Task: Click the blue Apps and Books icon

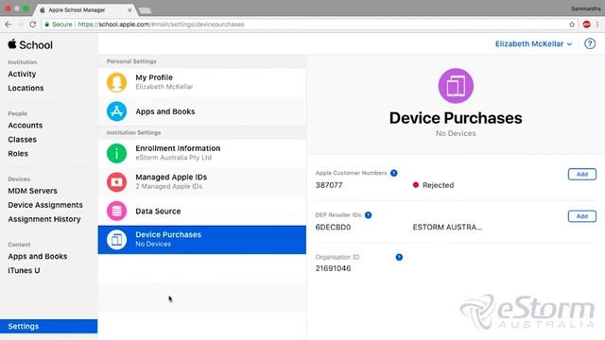Action: [116, 111]
